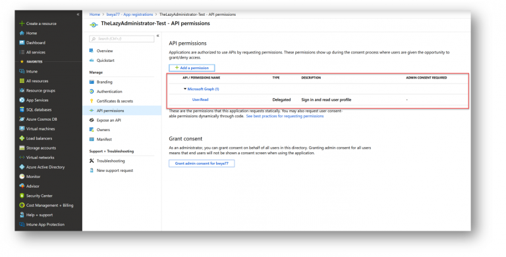
Task: Click the Monitor gauge icon
Action: pyautogui.click(x=22, y=177)
